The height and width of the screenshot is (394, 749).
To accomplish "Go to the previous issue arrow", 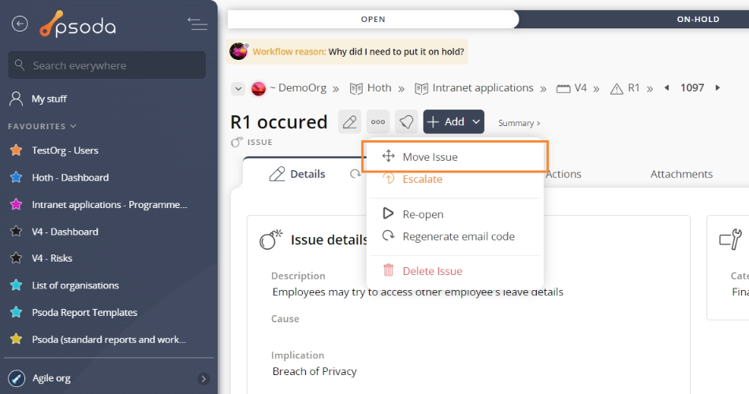I will 666,88.
